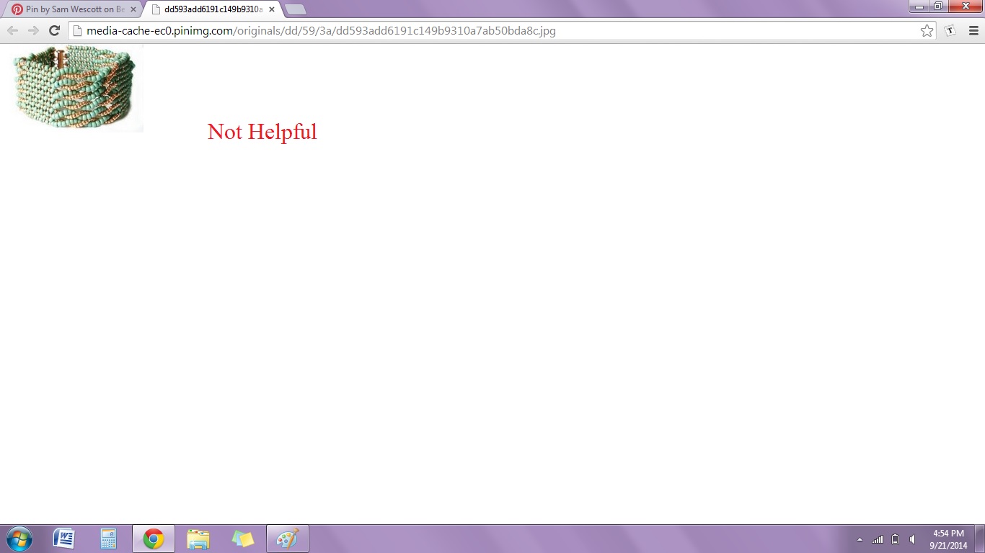Image resolution: width=985 pixels, height=553 pixels.
Task: Click the beaded bracelet image
Action: [x=74, y=88]
